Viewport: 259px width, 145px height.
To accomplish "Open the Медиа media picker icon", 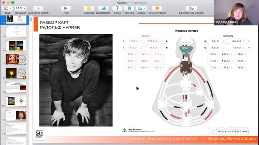I will pyautogui.click(x=140, y=8).
